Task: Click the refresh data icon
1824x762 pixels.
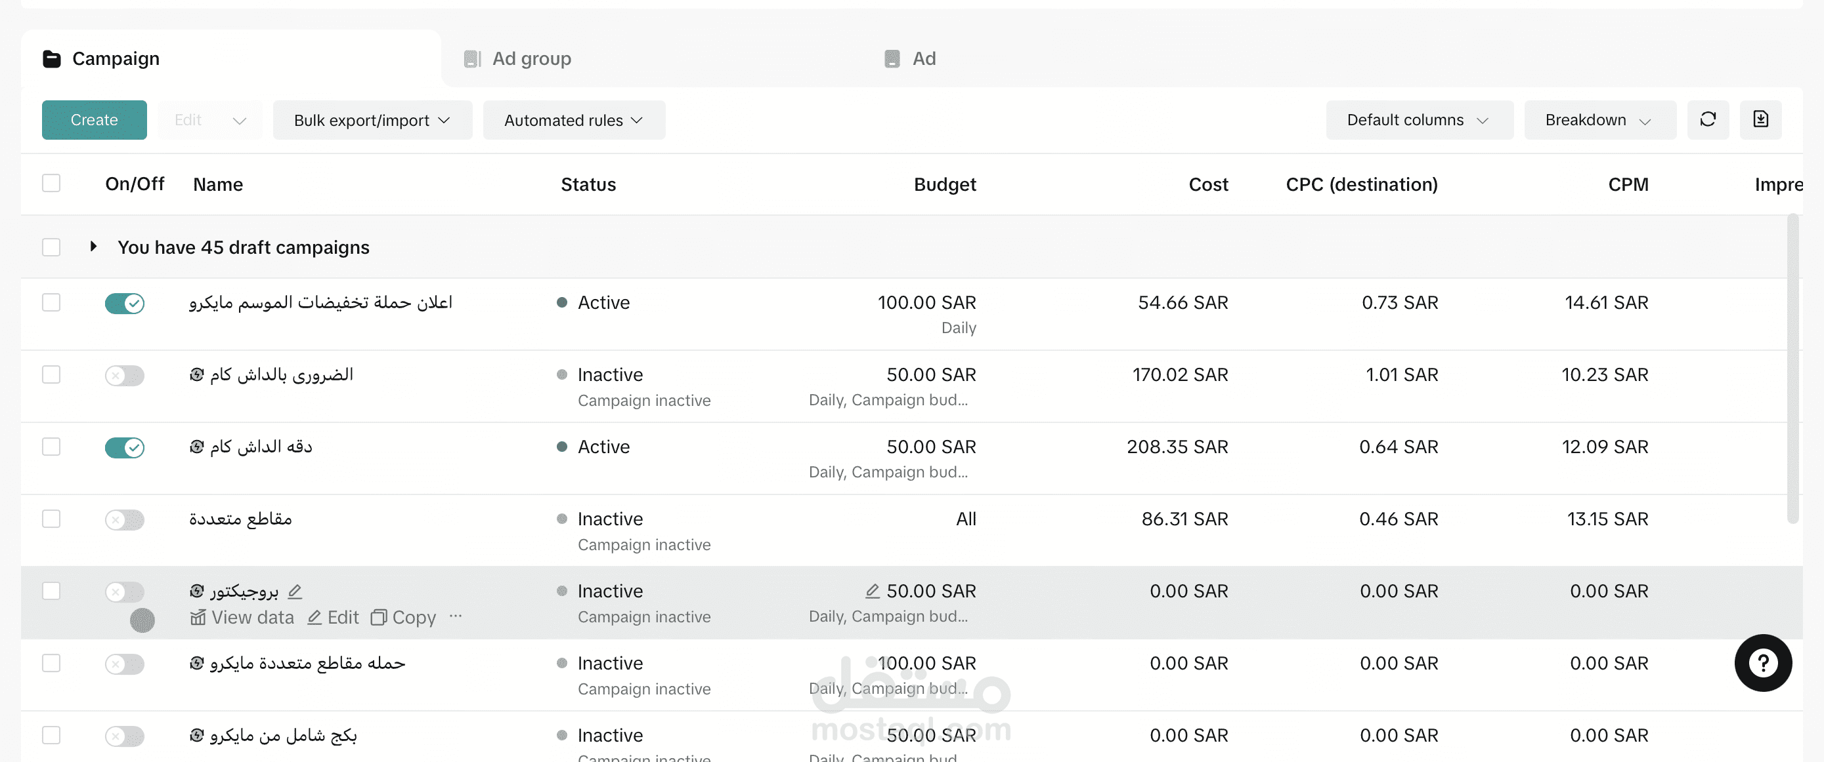Action: point(1707,119)
